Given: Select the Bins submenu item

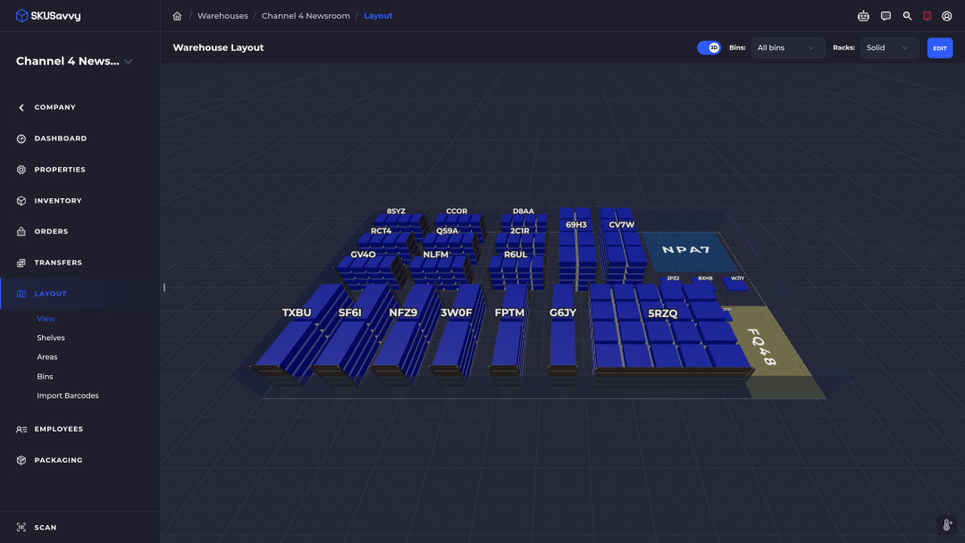Looking at the screenshot, I should click(45, 376).
